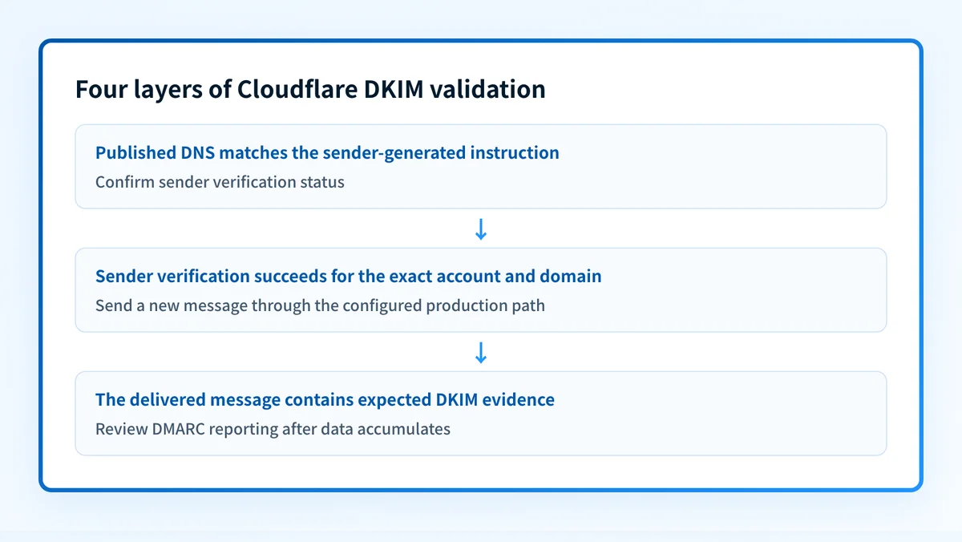Click the heading "Four layers of Cloudflare DKIM validation"
962x542 pixels.
coord(310,89)
